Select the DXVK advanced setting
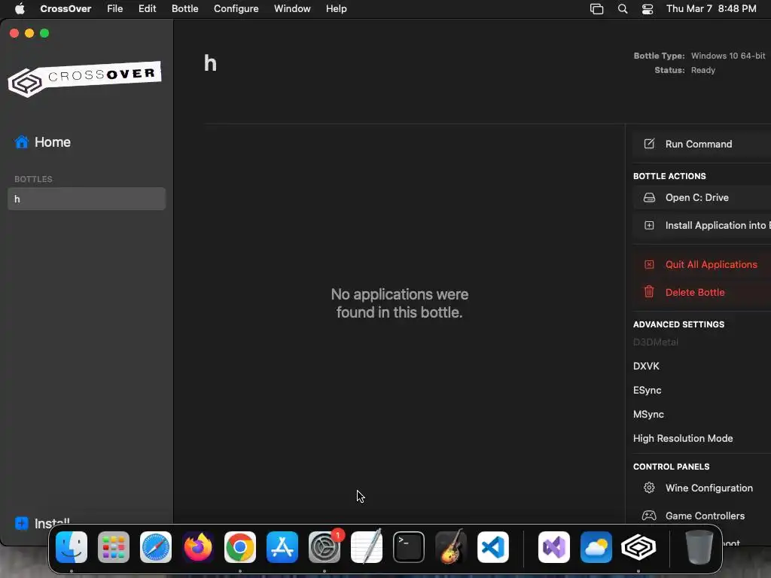The image size is (771, 578). [x=646, y=367]
